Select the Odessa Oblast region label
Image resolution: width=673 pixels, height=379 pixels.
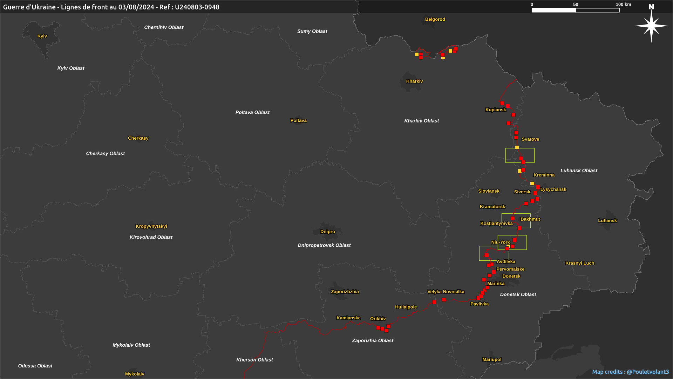35,366
